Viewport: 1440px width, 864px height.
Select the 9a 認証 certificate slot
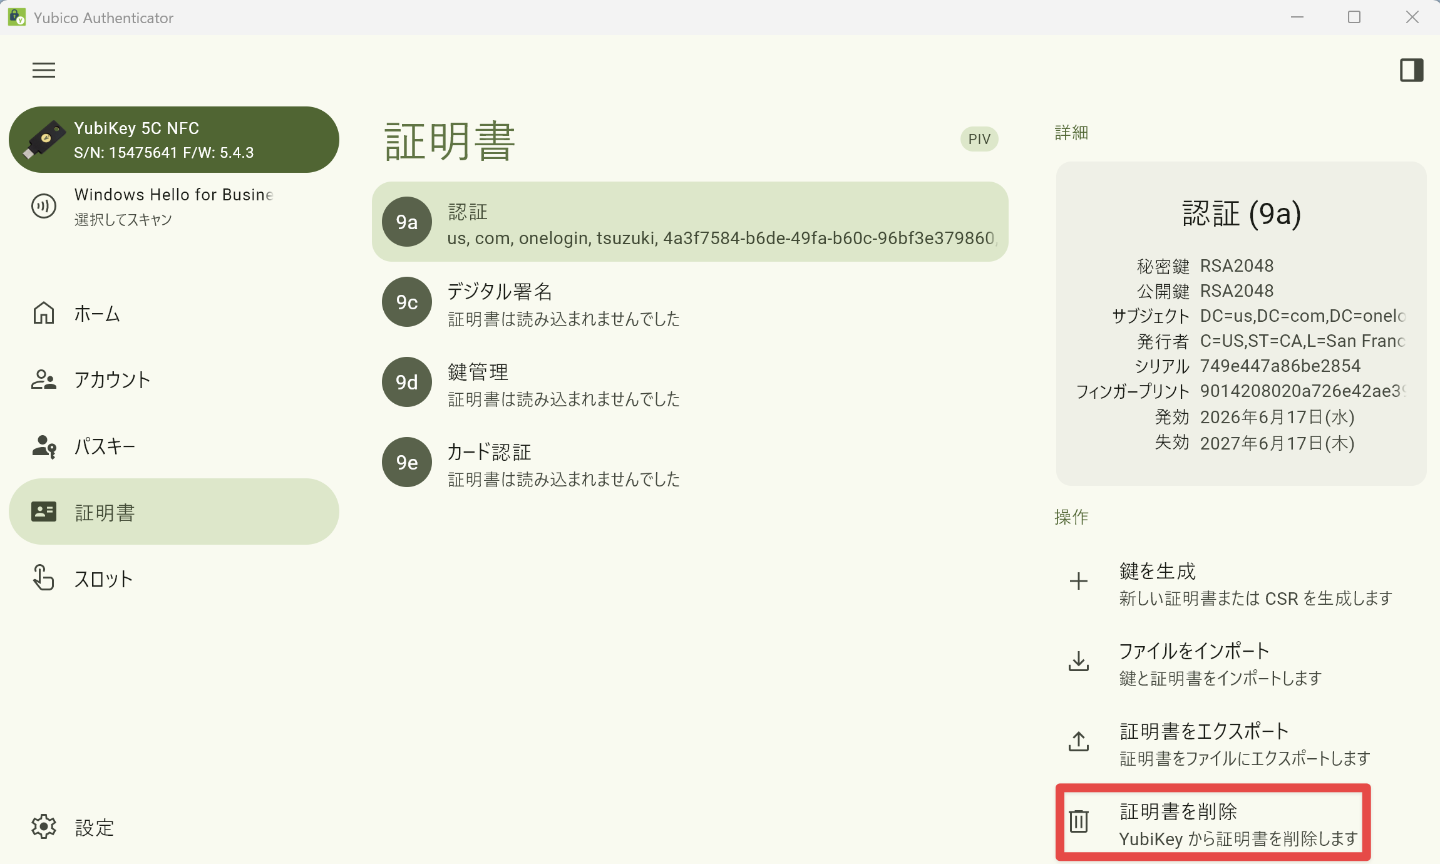690,222
